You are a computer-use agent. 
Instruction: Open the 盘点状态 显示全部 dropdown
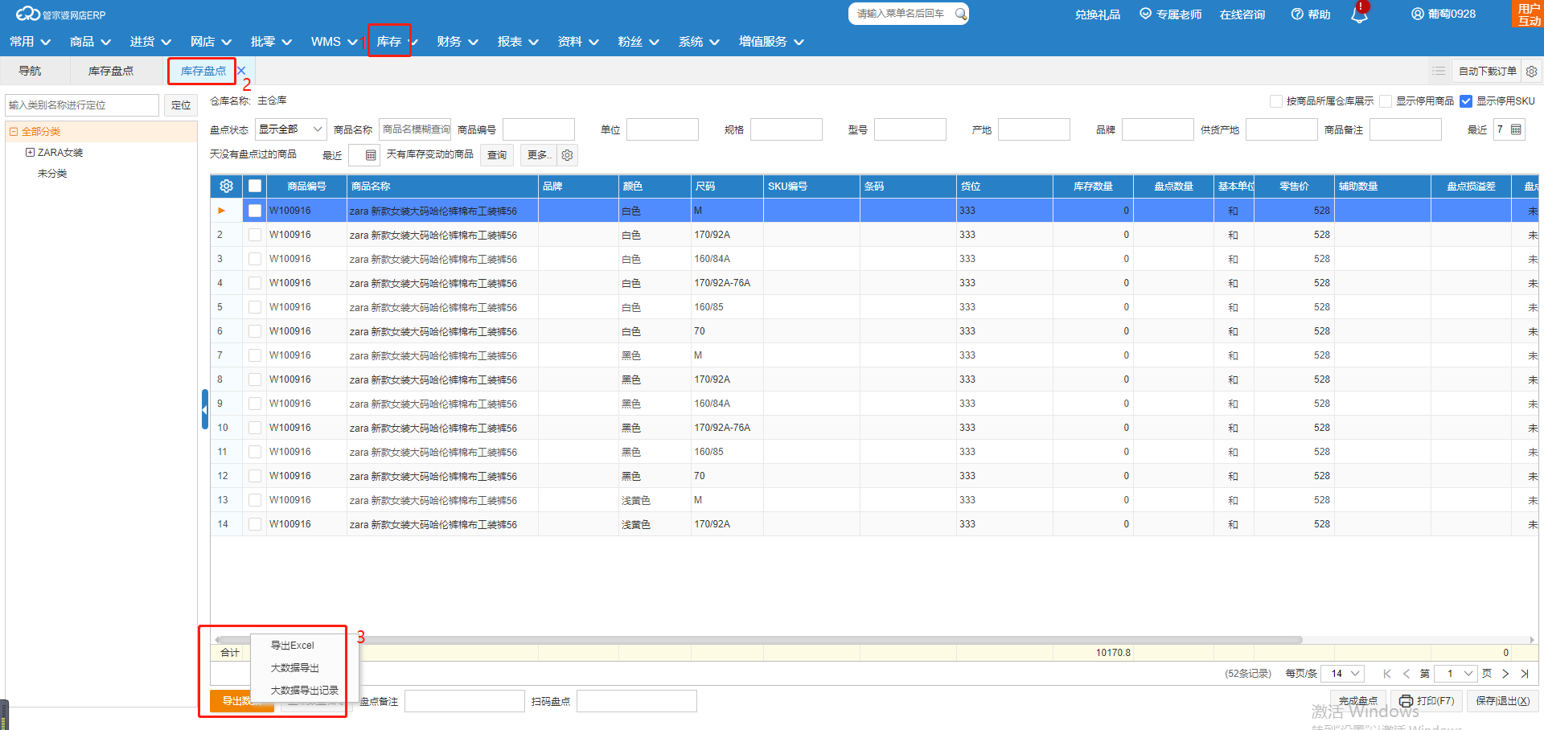tap(290, 129)
